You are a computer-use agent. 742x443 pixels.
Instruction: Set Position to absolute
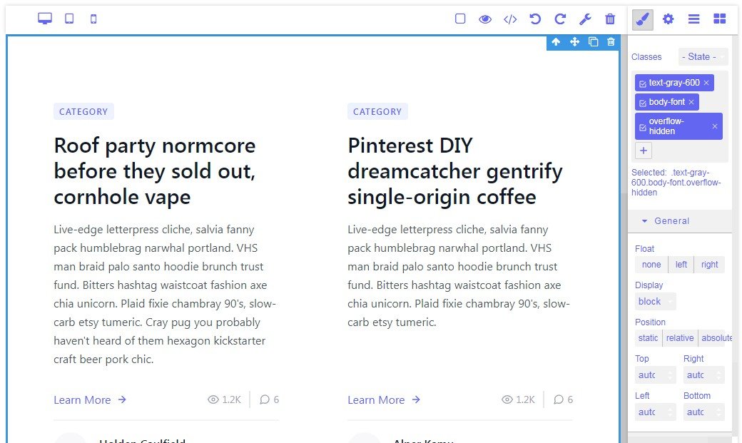pyautogui.click(x=717, y=337)
